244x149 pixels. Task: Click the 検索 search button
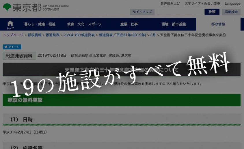(212, 12)
